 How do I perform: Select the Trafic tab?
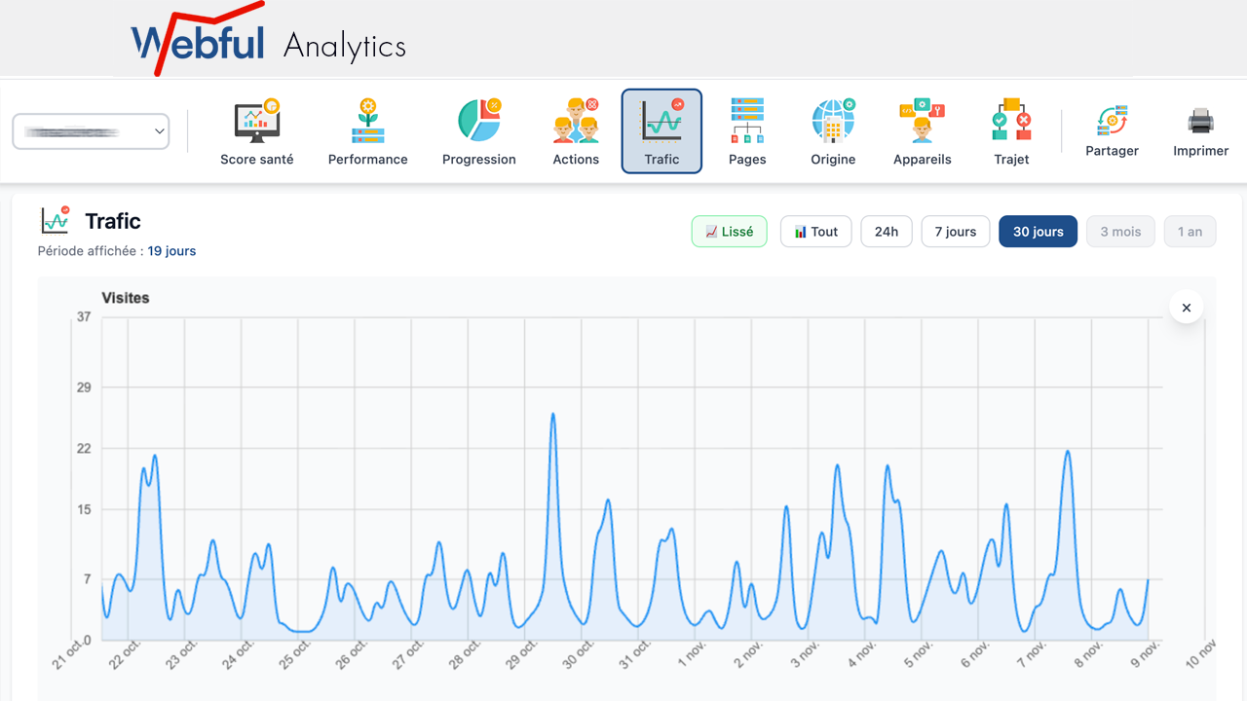661,131
